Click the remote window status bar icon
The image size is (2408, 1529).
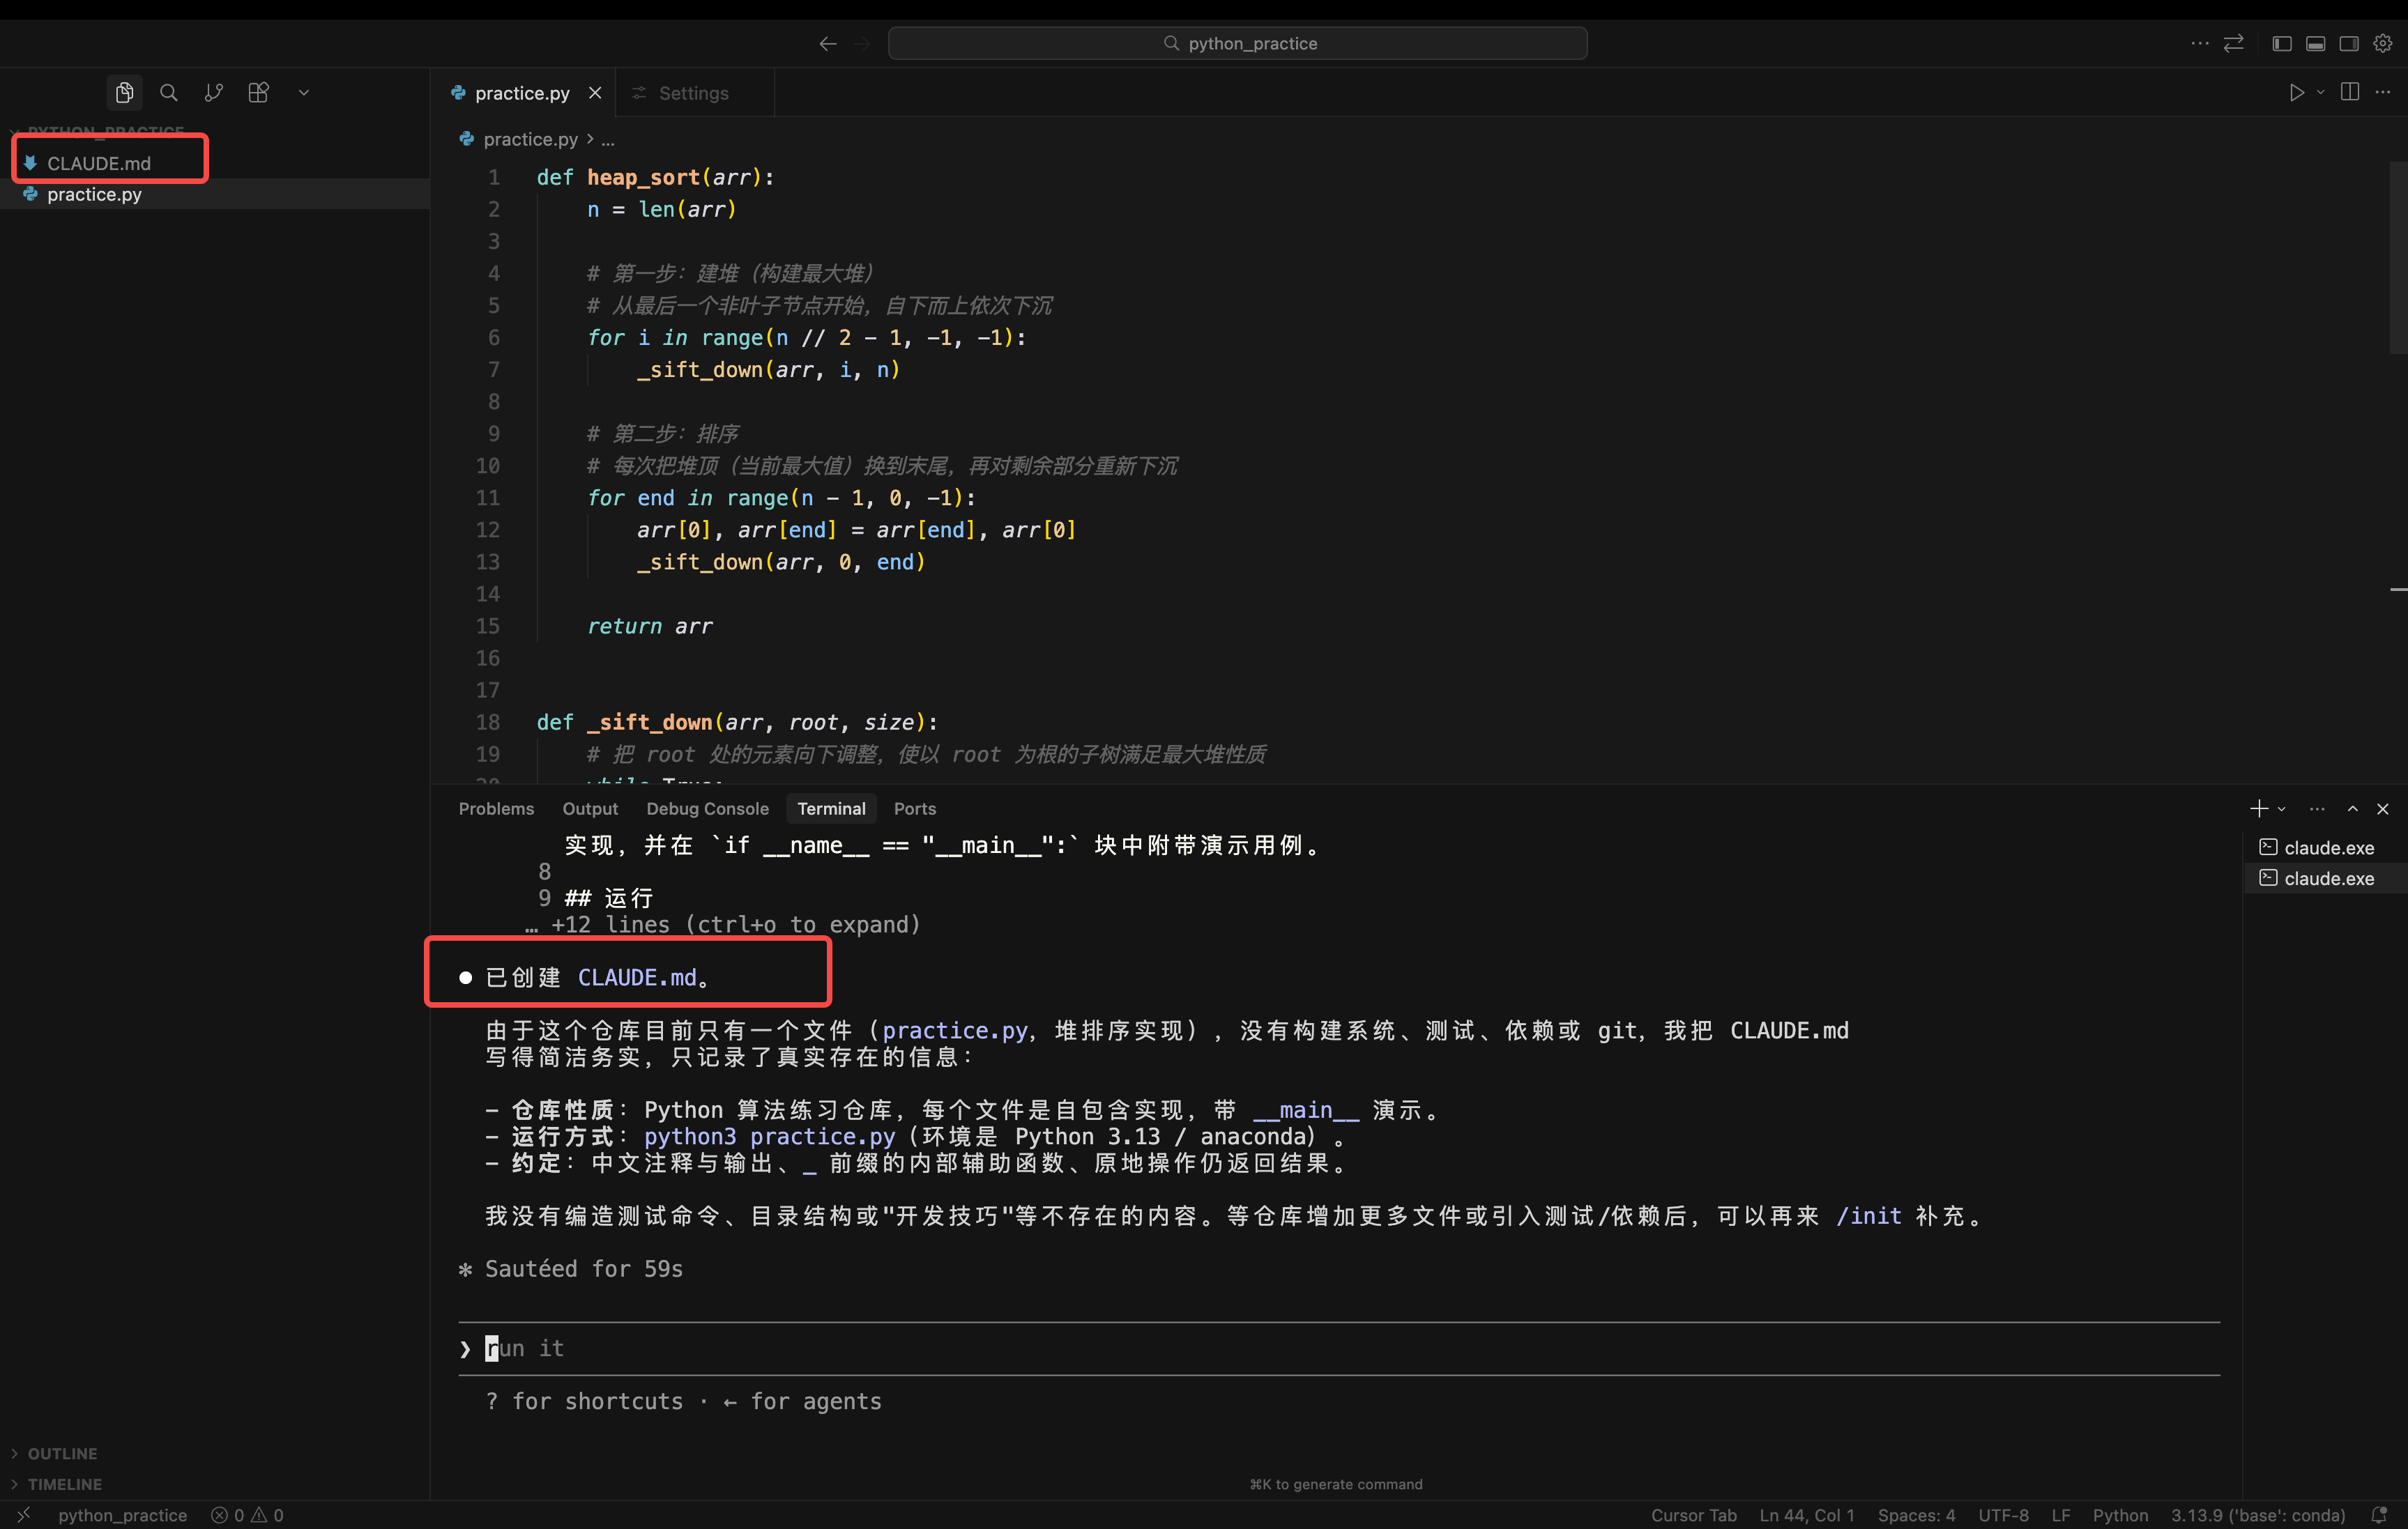pos(24,1515)
